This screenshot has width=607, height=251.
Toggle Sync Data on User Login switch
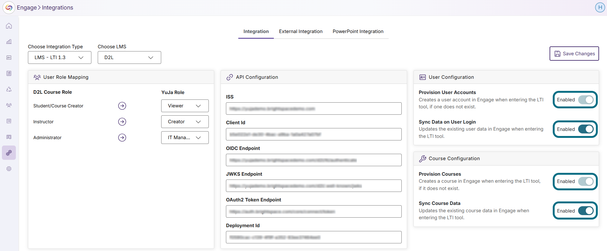(586, 129)
